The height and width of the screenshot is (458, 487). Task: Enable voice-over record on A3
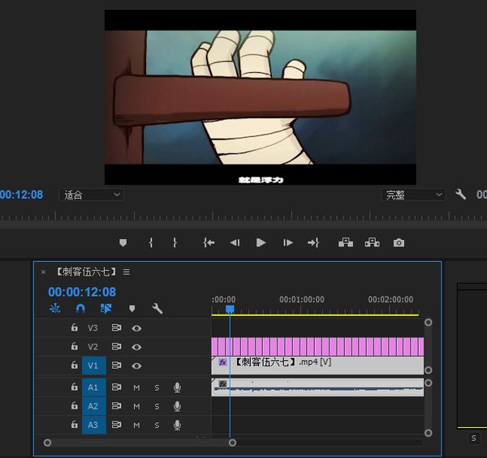(177, 425)
